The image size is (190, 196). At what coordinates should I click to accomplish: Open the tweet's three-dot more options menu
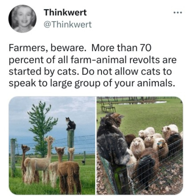pyautogui.click(x=178, y=12)
